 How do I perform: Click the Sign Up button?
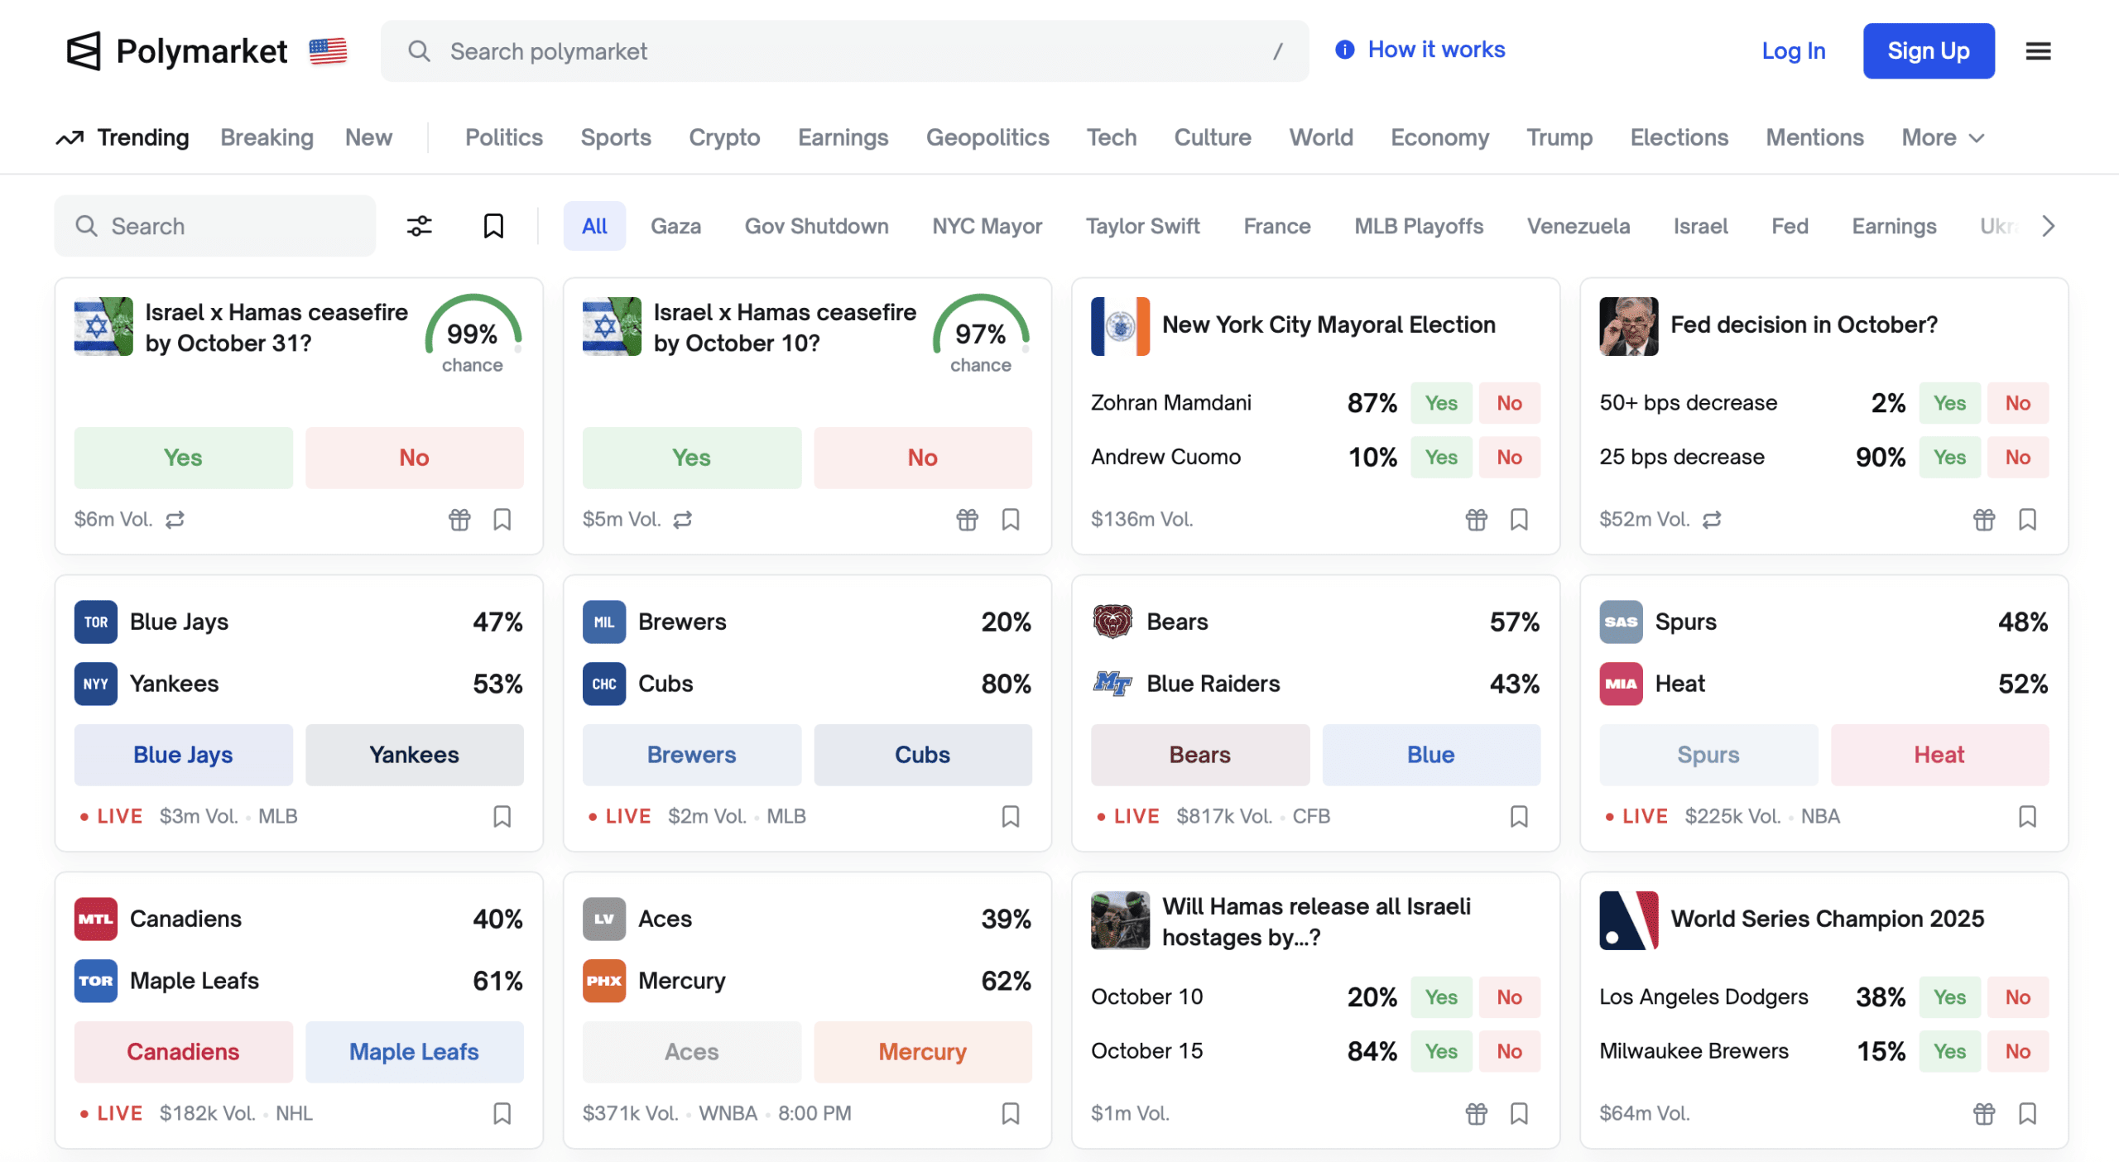(x=1928, y=51)
